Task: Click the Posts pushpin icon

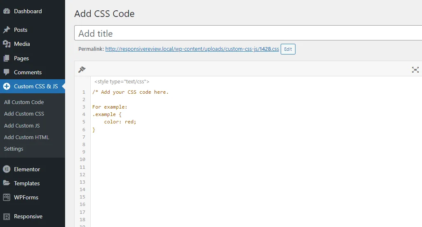Action: click(7, 30)
